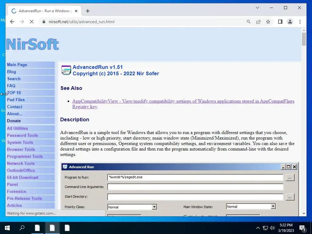
Task: Click the scrollbar up arrow
Action: tap(304, 30)
